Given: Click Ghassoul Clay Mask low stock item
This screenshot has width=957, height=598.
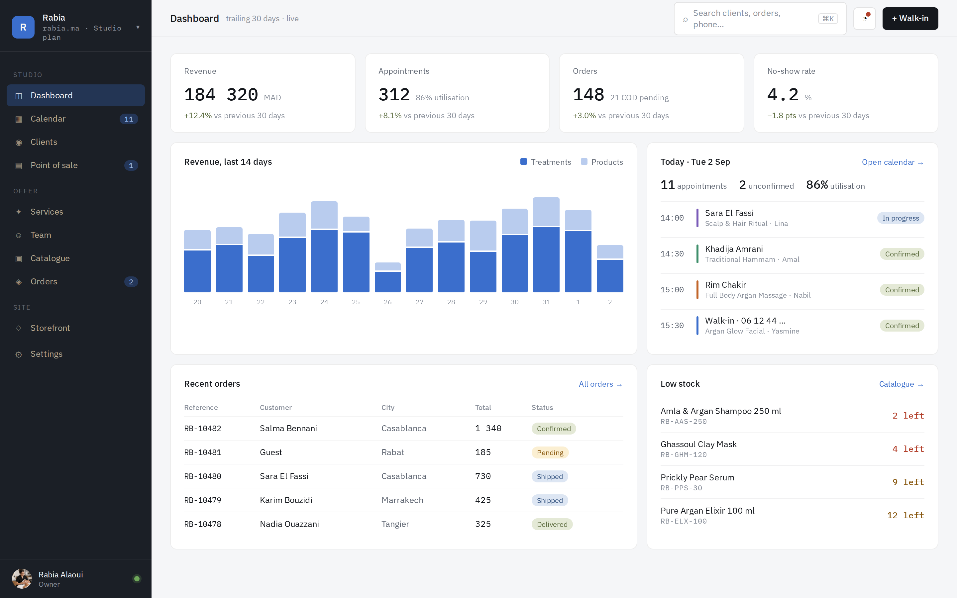Looking at the screenshot, I should coord(792,449).
